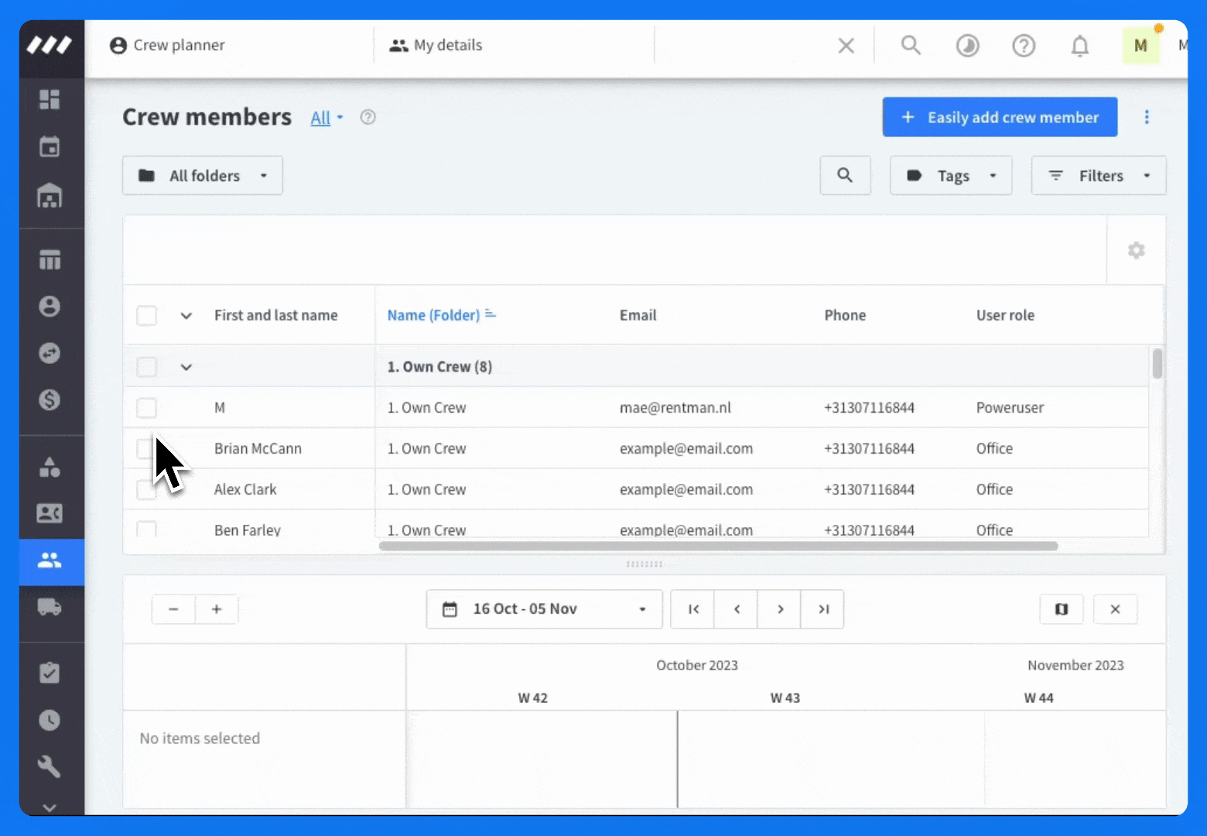Click the horizontal scrollbar under the crew table
This screenshot has height=836, width=1207.
click(718, 546)
